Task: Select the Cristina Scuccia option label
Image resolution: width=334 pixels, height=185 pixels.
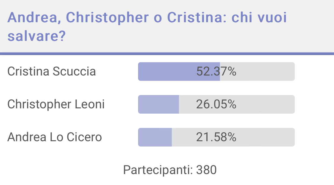Action: pos(52,71)
